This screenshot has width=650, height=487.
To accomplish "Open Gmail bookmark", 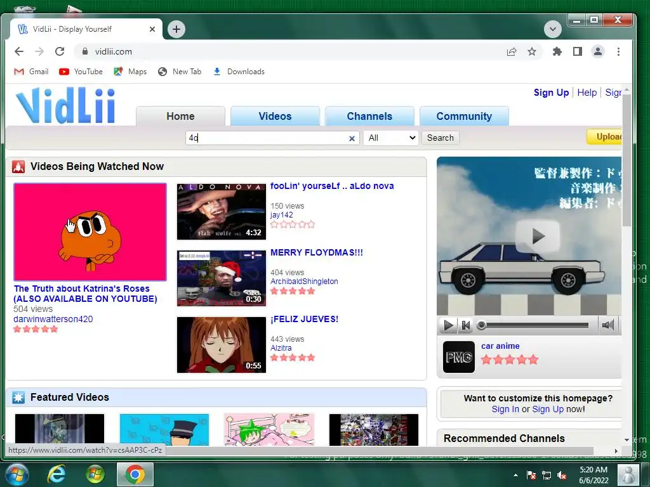I will (x=31, y=72).
